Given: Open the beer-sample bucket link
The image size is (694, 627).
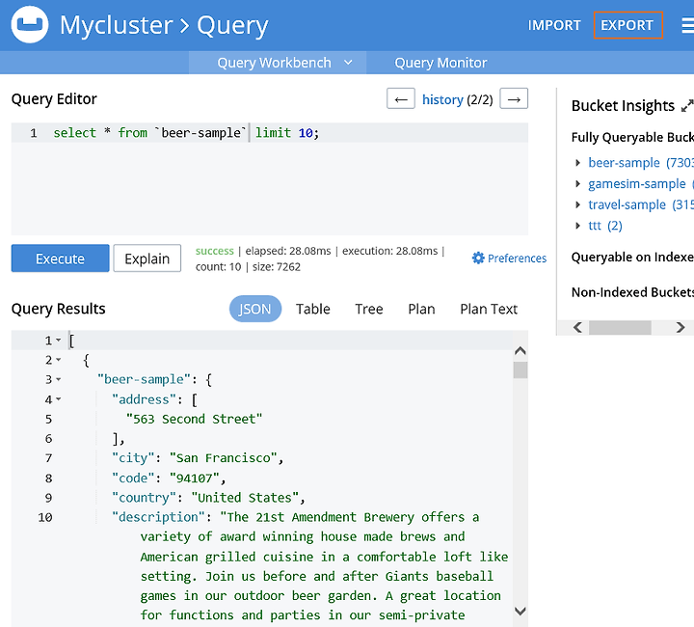Looking at the screenshot, I should pyautogui.click(x=624, y=163).
